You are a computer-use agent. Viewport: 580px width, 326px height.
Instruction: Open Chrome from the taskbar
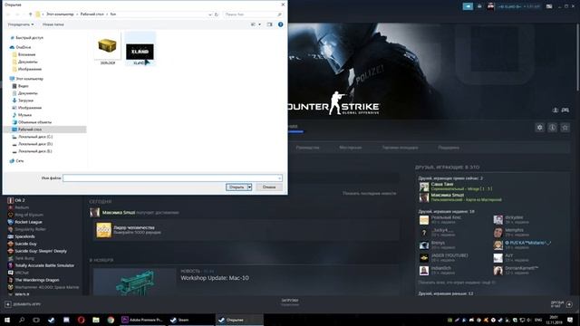111,320
